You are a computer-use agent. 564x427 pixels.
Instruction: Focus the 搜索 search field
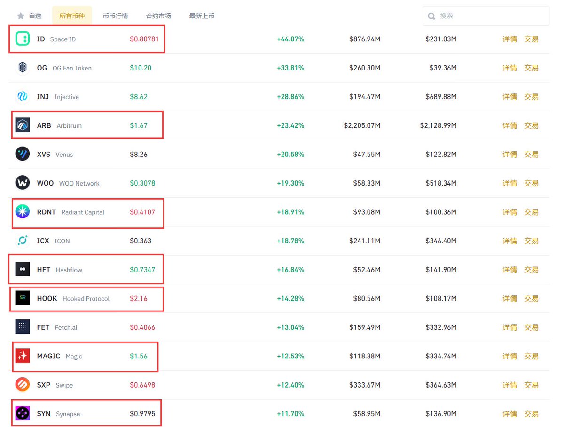tap(486, 16)
